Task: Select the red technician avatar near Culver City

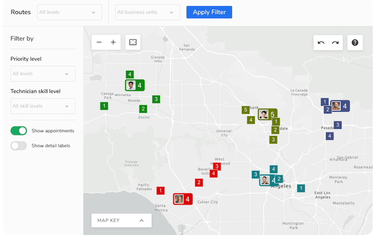Action: point(179,199)
